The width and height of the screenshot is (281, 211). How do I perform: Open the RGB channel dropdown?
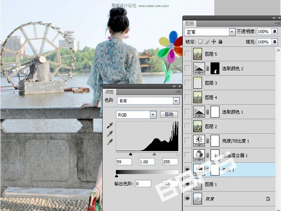point(153,115)
